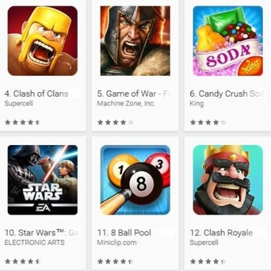Open the Clash Royale king icon
This screenshot has width=271, height=271.
(x=228, y=180)
